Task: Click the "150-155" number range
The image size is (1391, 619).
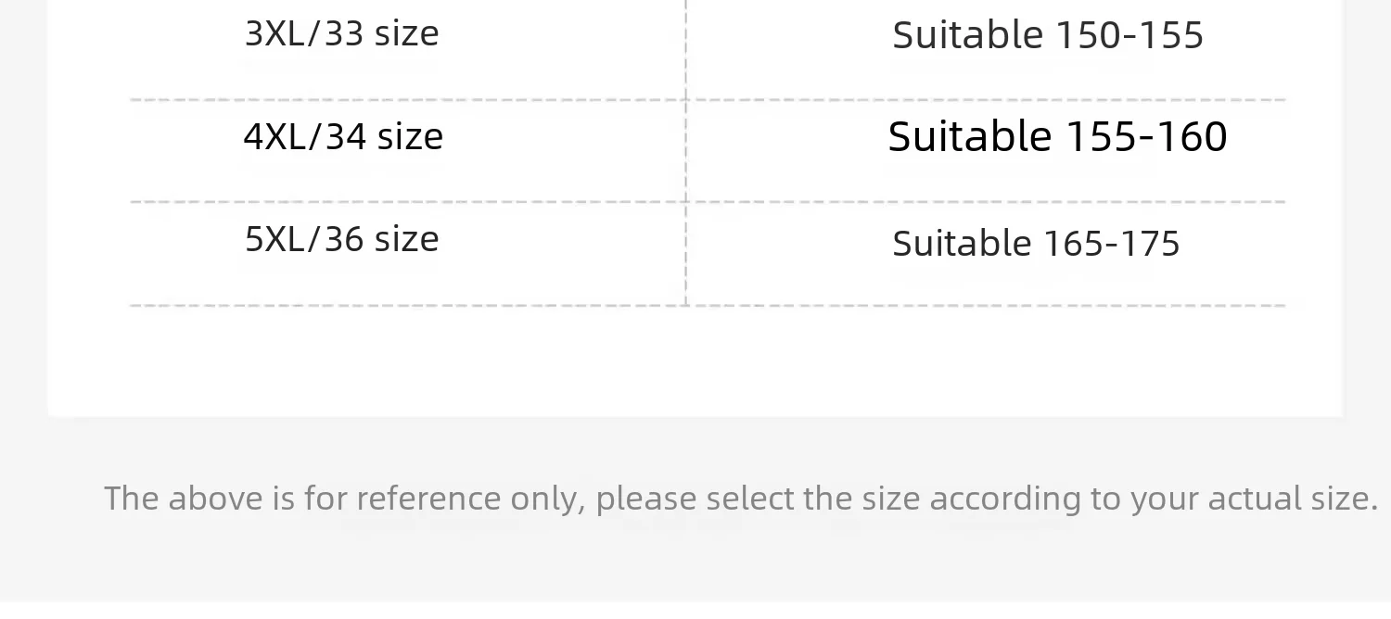Action: 1129,36
